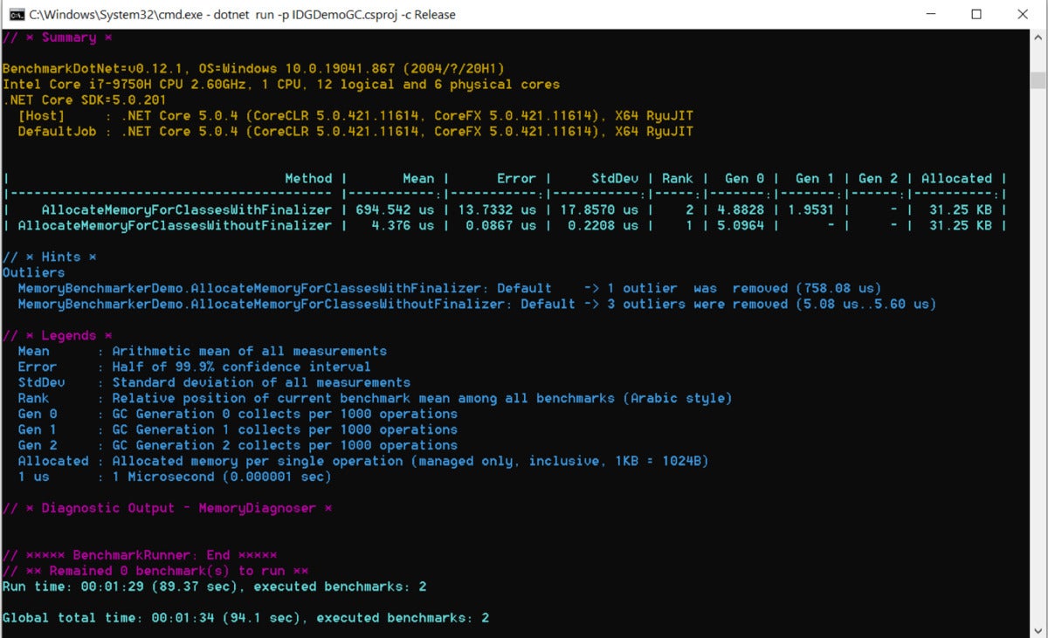Click the outlier text "(758.08 us)"
Image resolution: width=1048 pixels, height=638 pixels.
pos(839,289)
